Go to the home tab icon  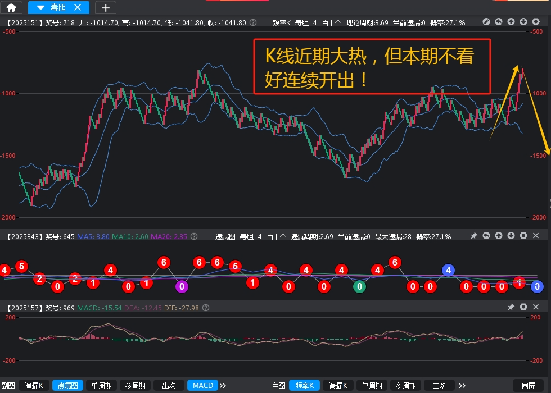12,7
